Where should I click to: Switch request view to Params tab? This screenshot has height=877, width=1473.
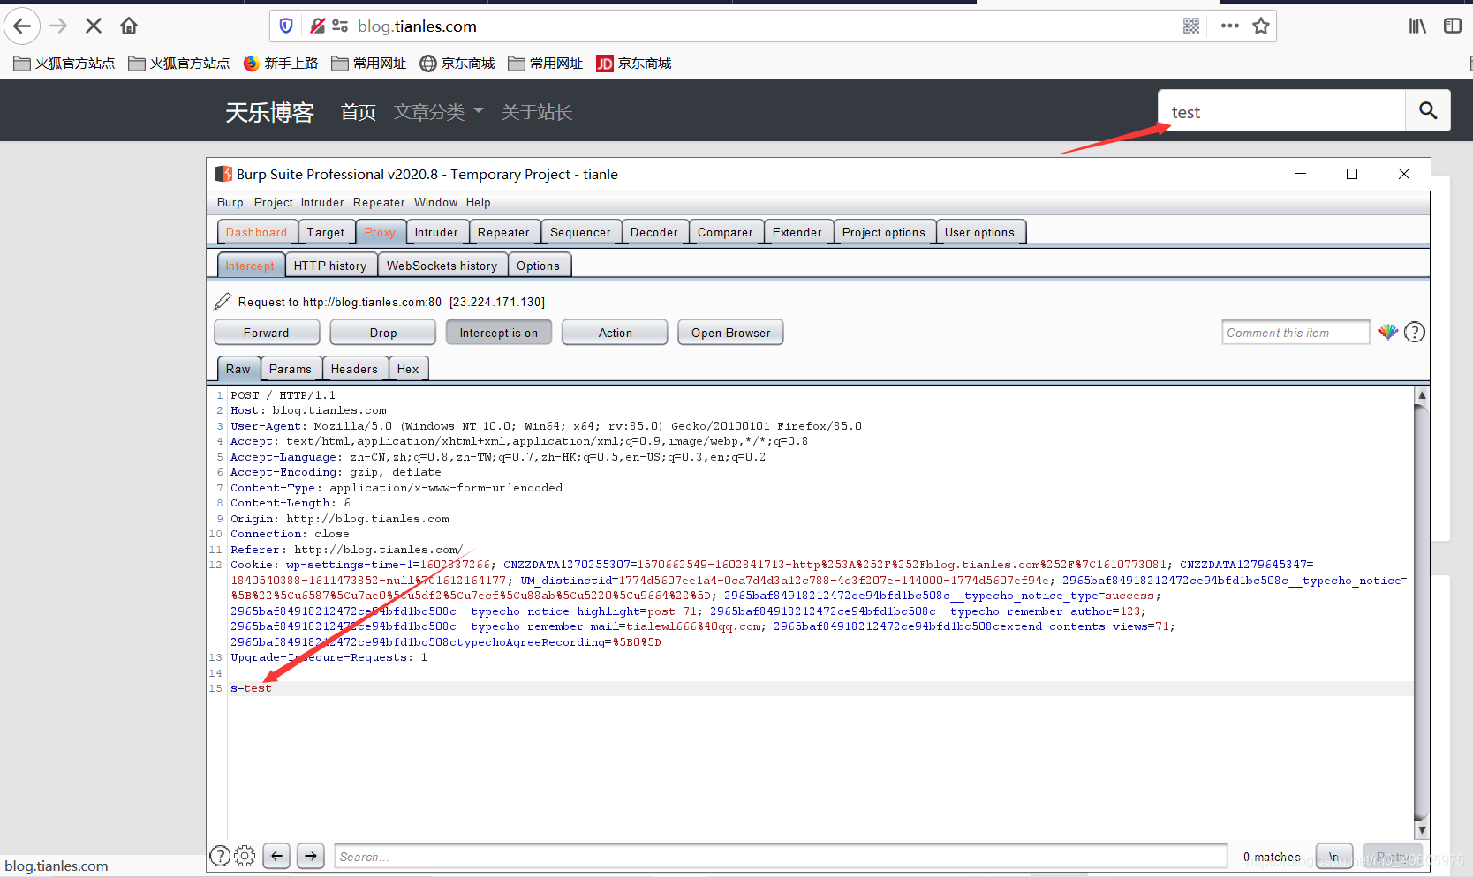click(x=291, y=369)
